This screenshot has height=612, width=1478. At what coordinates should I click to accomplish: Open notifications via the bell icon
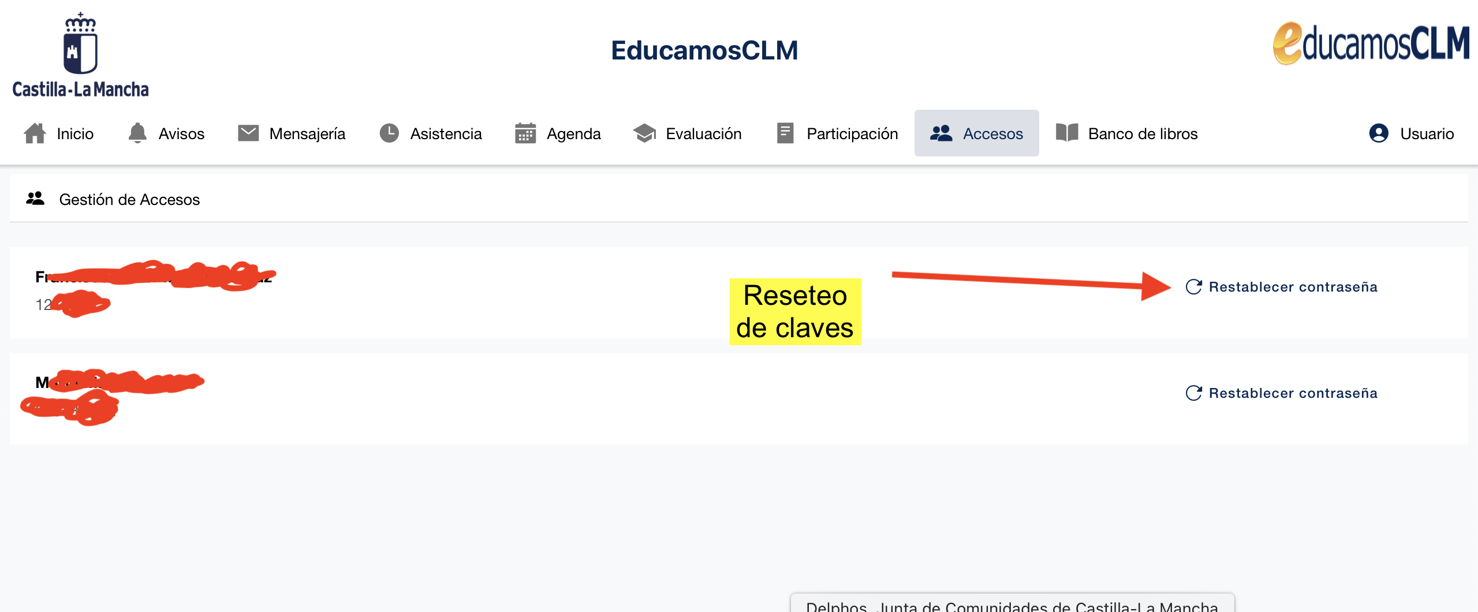137,133
